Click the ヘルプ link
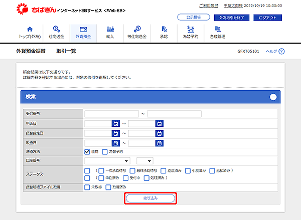The width and height of the screenshot is (301, 220). pos(275,52)
